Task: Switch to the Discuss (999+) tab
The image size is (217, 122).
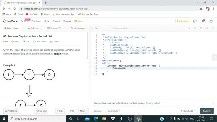Action: [55, 28]
